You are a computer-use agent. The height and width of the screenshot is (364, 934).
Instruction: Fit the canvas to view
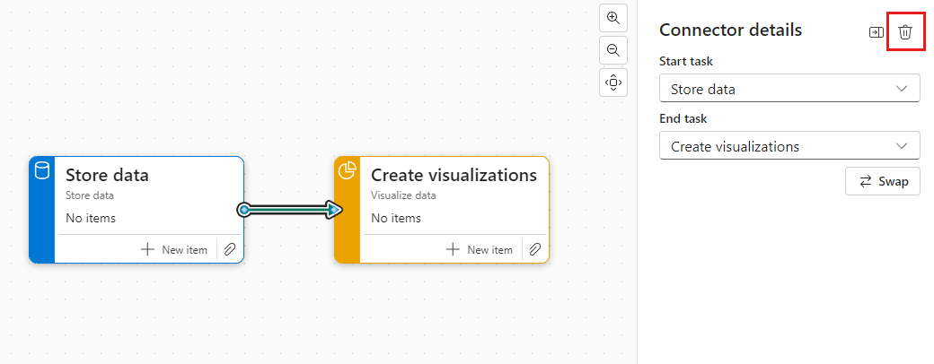tap(612, 82)
